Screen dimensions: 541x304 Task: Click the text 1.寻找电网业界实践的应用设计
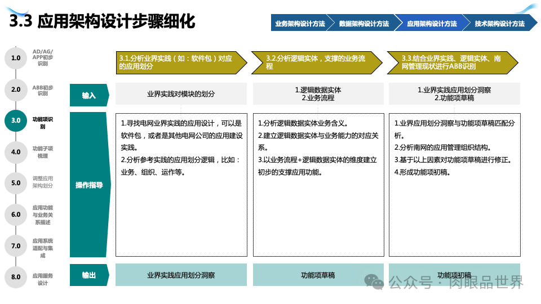tap(167, 123)
